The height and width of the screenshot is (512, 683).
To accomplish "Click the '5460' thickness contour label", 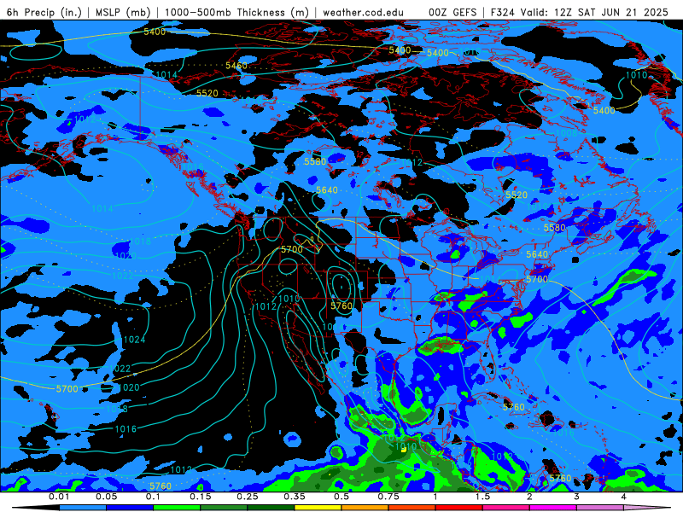I will [236, 66].
